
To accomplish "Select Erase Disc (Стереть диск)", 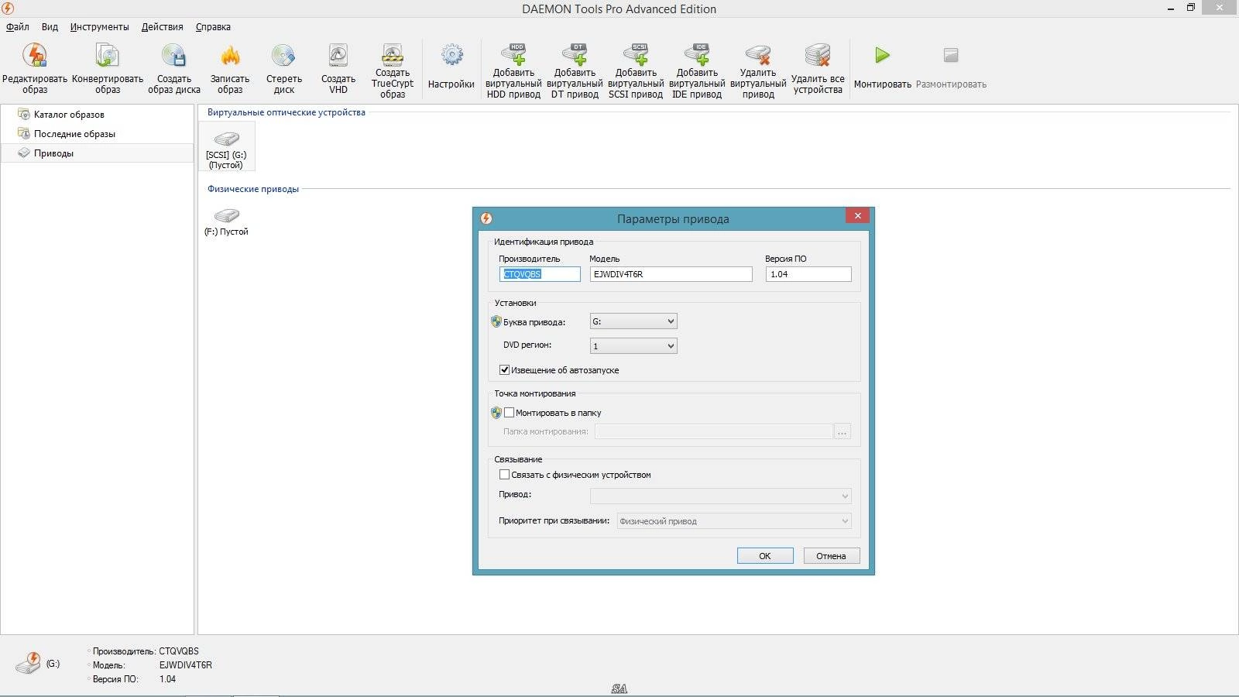I will point(284,68).
